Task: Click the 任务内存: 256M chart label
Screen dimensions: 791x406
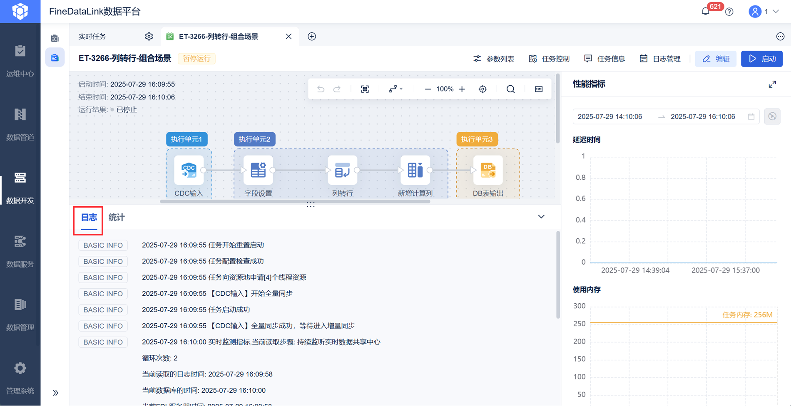Action: pyautogui.click(x=747, y=315)
